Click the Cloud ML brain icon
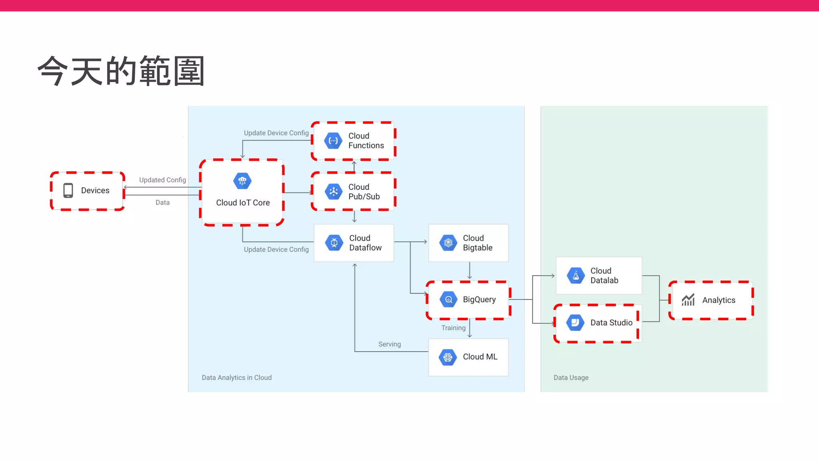Screen dimensions: 819x460 coord(448,357)
